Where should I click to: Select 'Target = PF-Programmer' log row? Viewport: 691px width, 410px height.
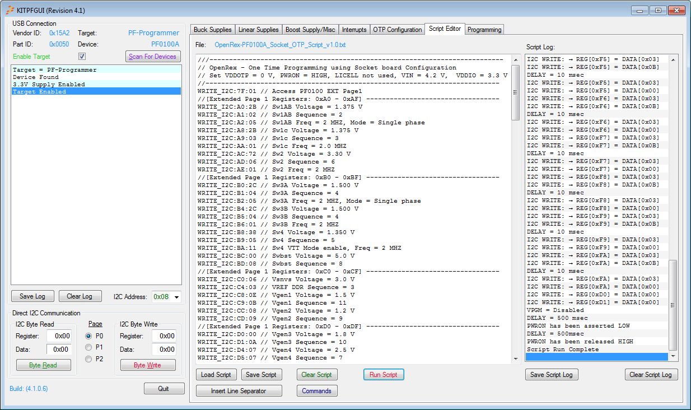point(96,69)
